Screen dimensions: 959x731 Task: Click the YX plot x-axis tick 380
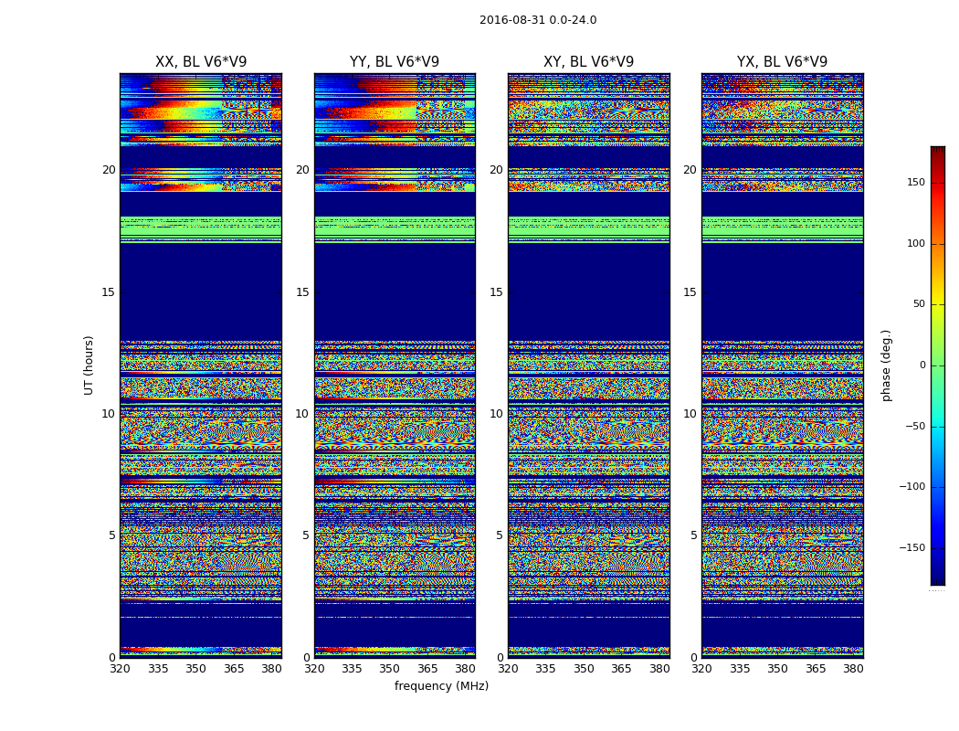point(853,669)
